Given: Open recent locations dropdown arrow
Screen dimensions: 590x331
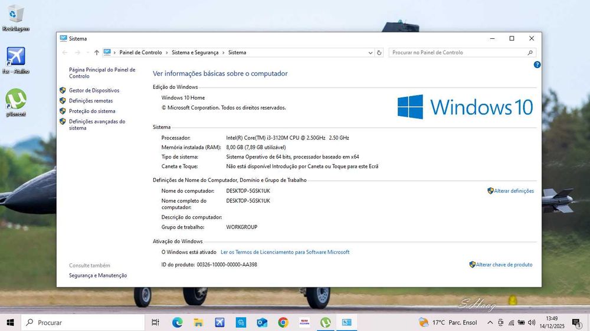Looking at the screenshot, I should pyautogui.click(x=87, y=52).
